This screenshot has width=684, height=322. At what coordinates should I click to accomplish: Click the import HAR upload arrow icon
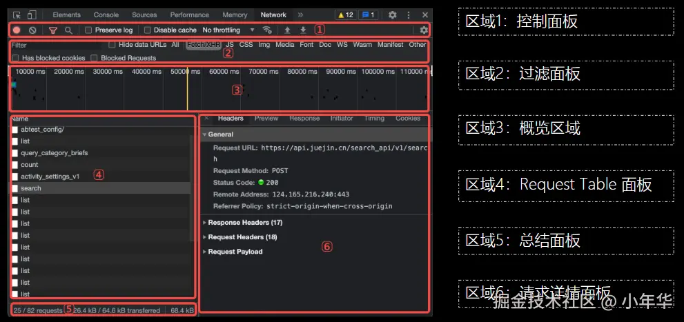[x=287, y=30]
